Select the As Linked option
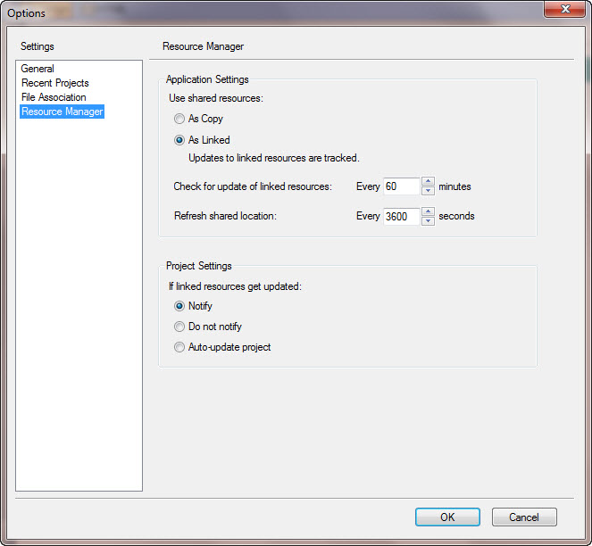This screenshot has width=592, height=546. tap(180, 140)
